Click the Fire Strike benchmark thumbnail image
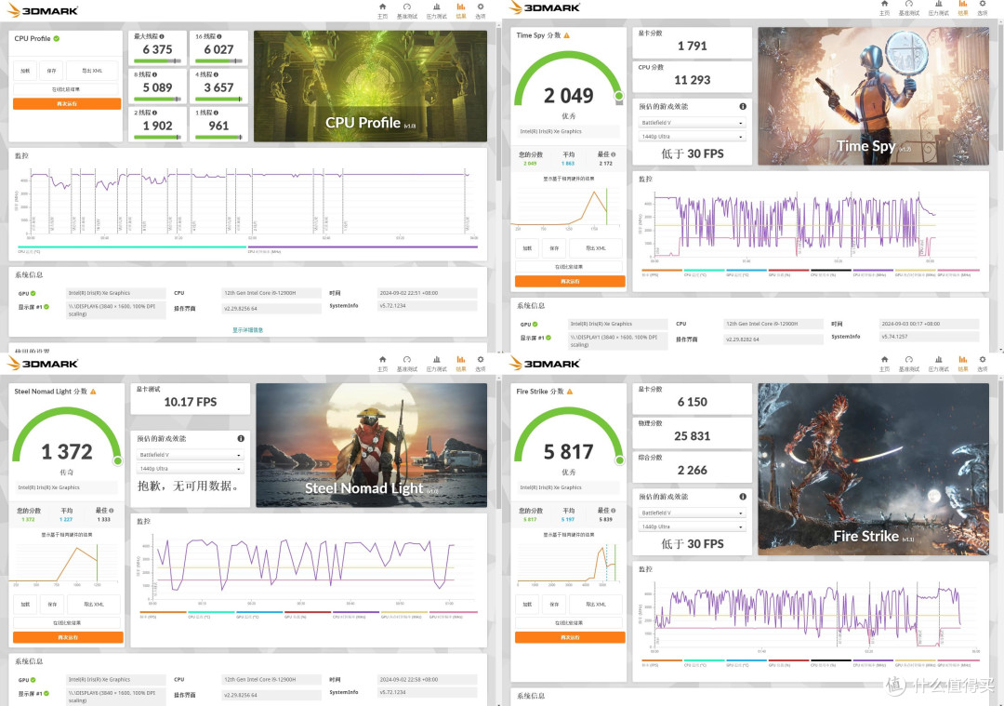Screen dimensions: 1004x706 [873, 469]
